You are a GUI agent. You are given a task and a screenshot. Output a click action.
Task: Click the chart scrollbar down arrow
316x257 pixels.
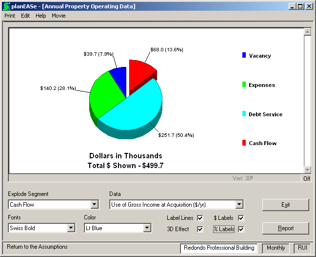click(307, 170)
